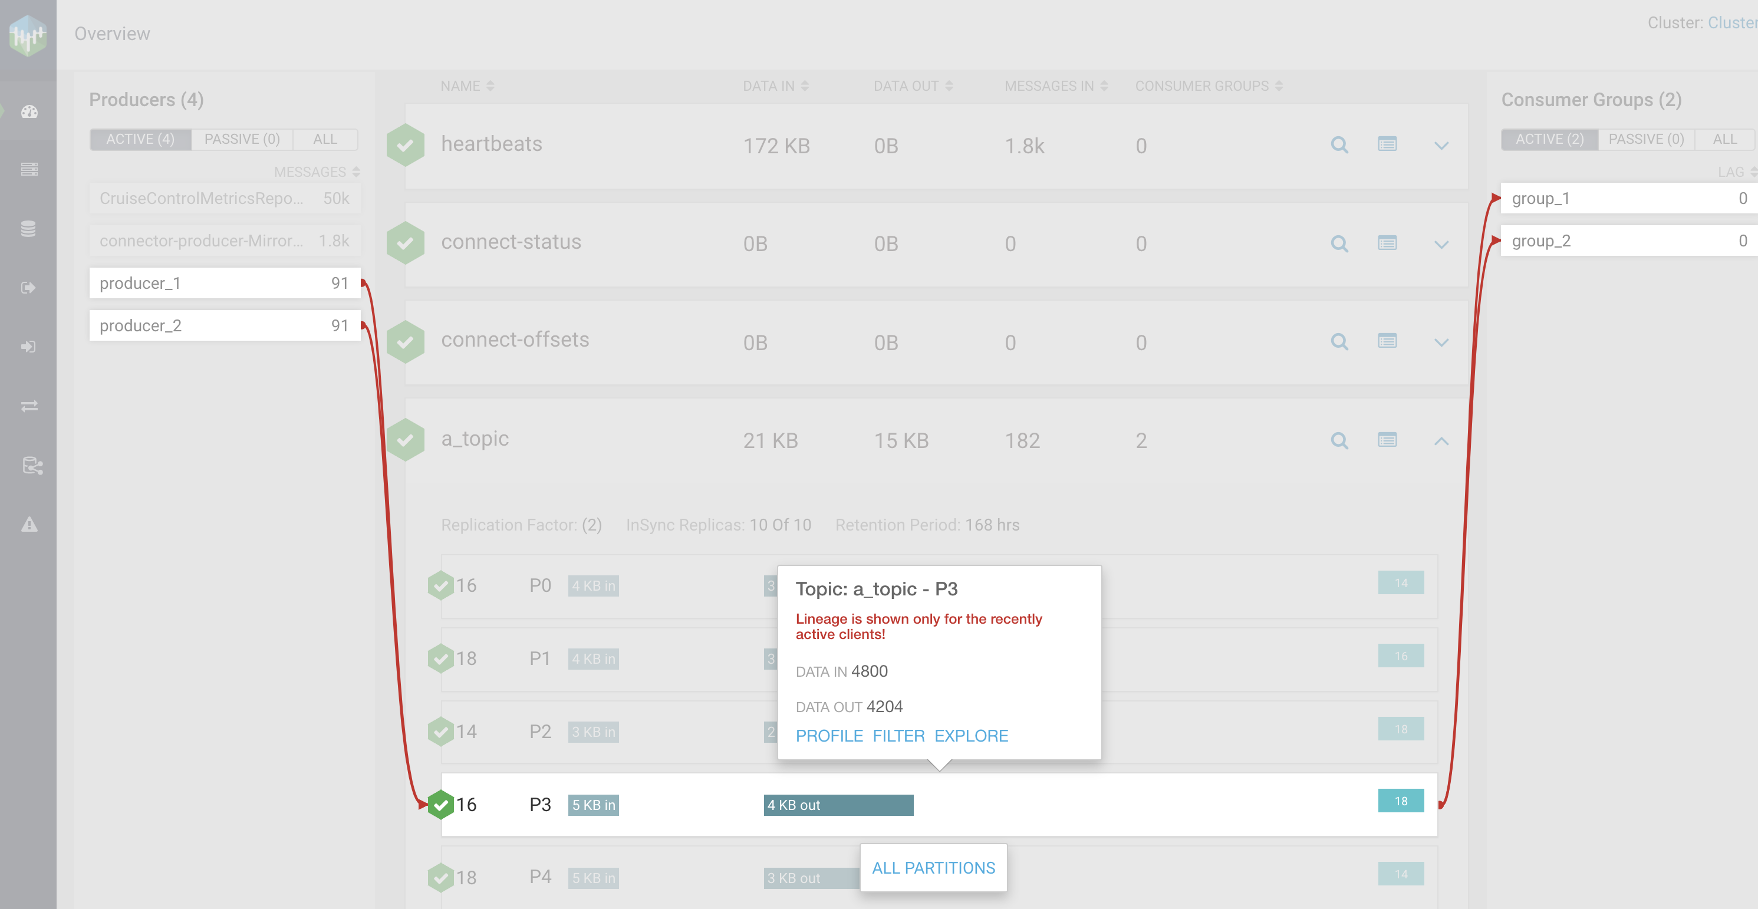The width and height of the screenshot is (1758, 909).
Task: Click the Topics database sidebar icon
Action: (x=29, y=229)
